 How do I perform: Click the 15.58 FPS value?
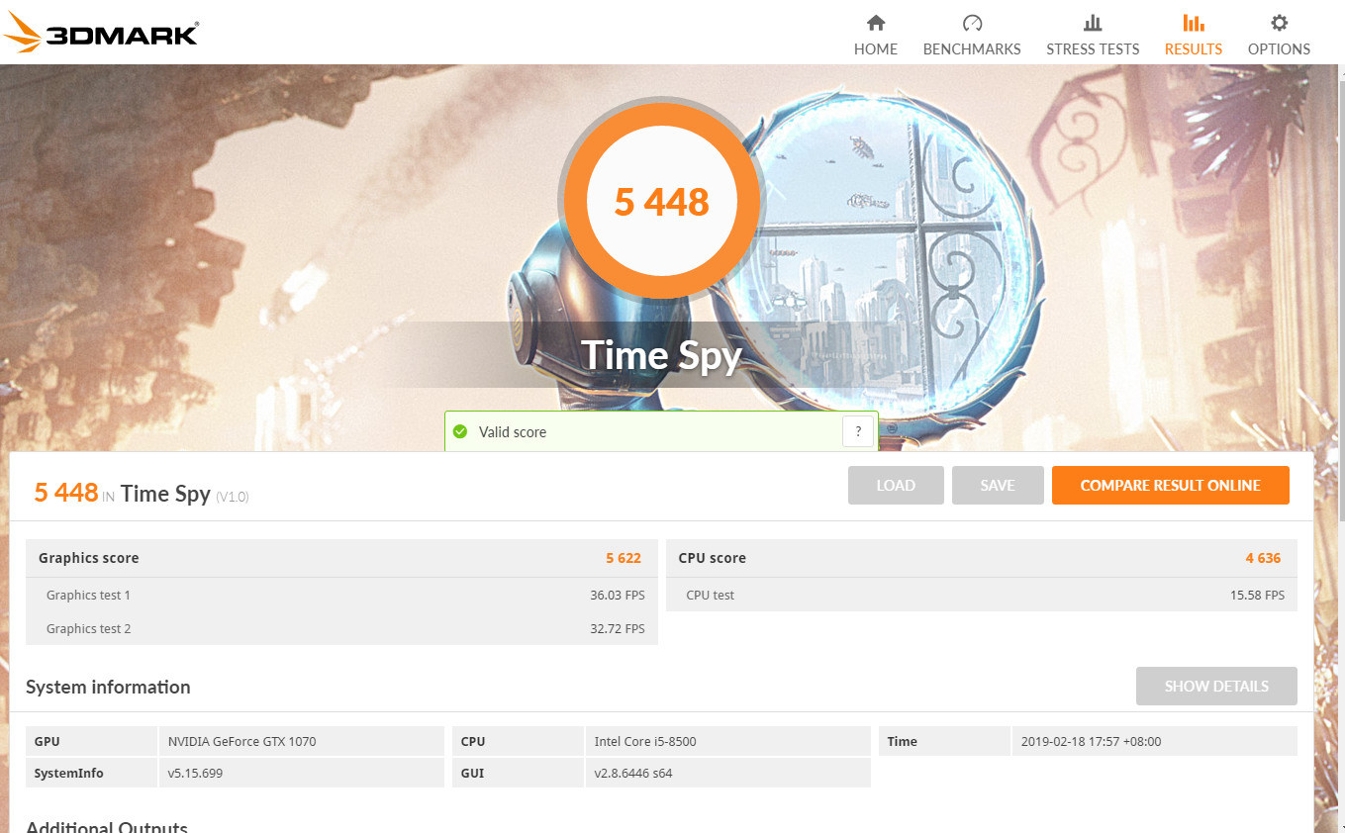(x=1257, y=595)
